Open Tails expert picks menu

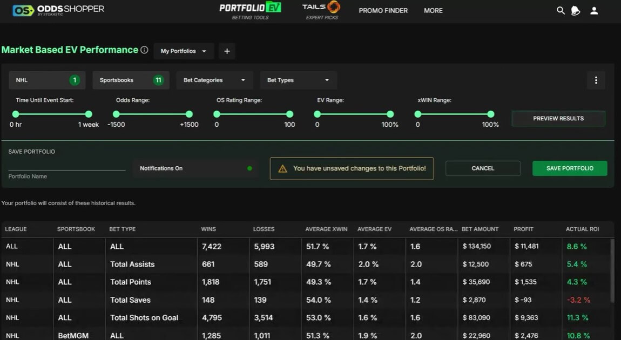pos(321,11)
